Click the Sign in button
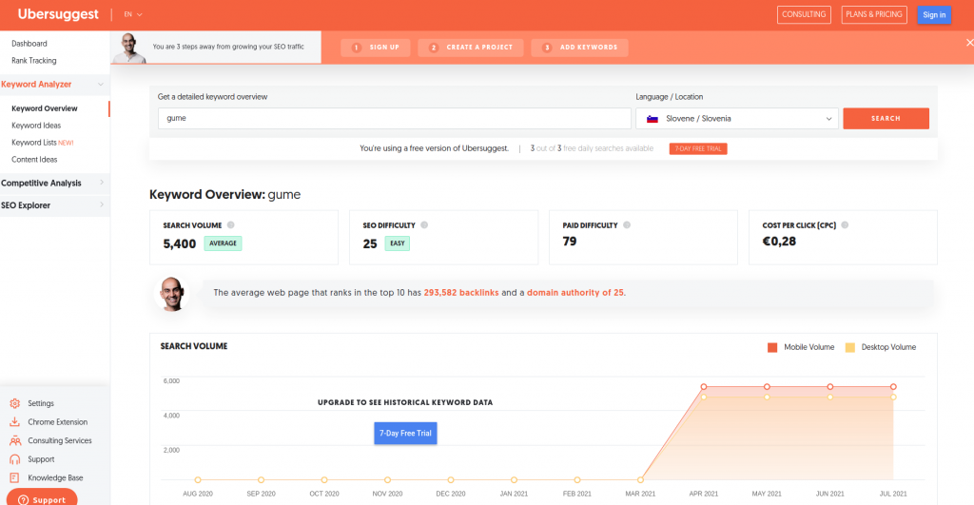Viewport: 974px width, 505px height. tap(934, 15)
